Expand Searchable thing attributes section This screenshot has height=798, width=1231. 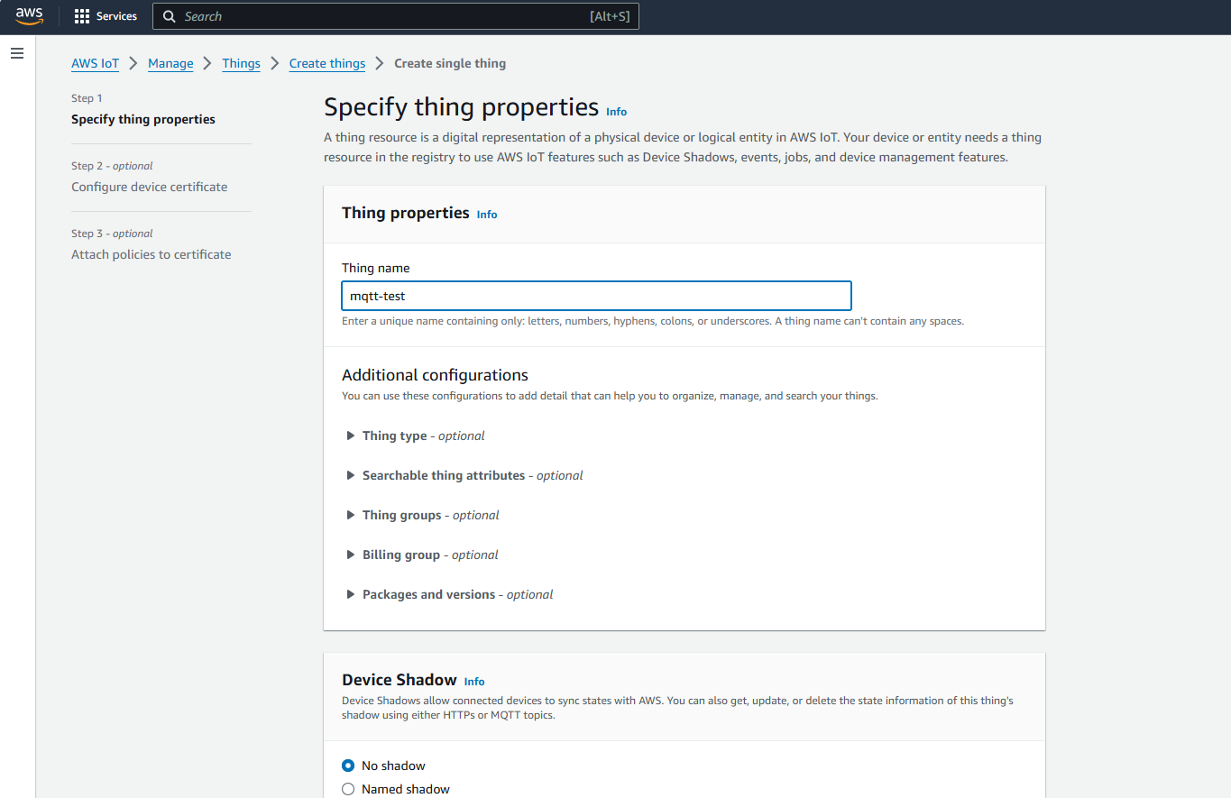pyautogui.click(x=465, y=475)
